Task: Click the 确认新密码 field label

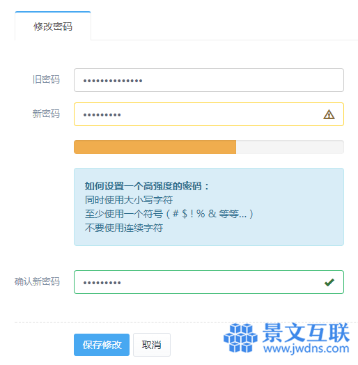Action: pos(37,281)
